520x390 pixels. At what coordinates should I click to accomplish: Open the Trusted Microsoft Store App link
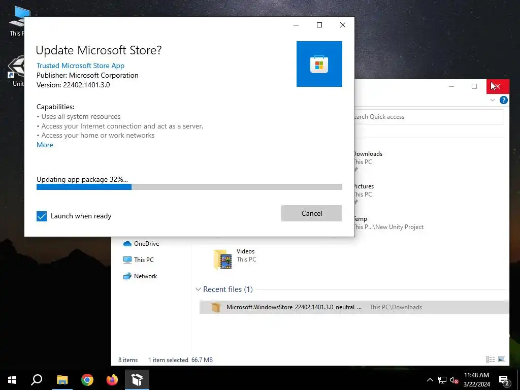pyautogui.click(x=80, y=66)
